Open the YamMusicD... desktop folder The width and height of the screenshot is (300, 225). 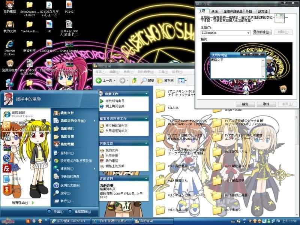(x=29, y=27)
